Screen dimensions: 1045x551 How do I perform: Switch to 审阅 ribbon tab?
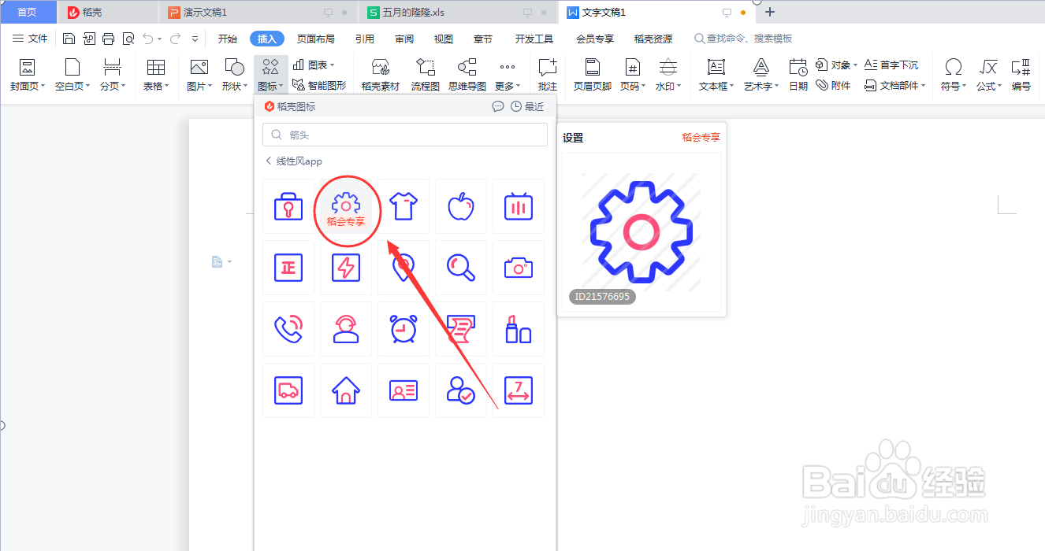point(404,39)
